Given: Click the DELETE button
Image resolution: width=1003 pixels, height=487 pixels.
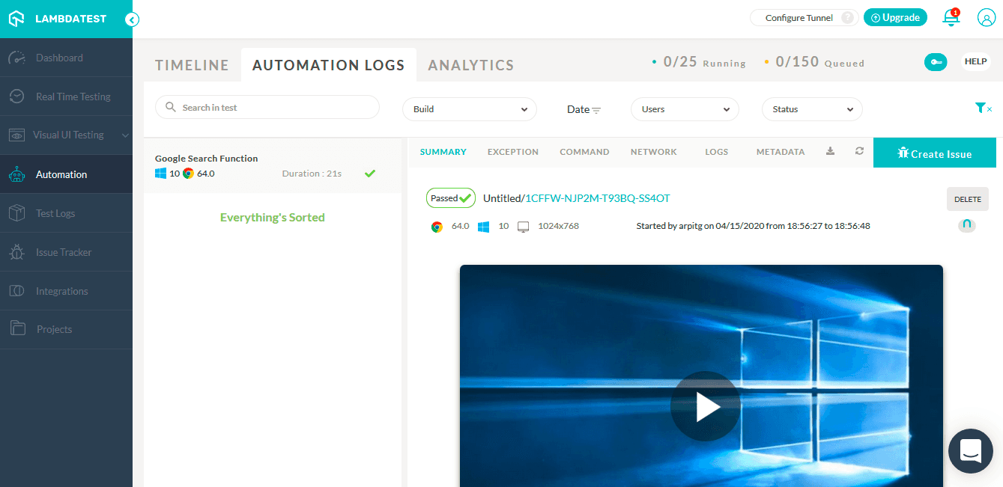Looking at the screenshot, I should click(x=968, y=200).
